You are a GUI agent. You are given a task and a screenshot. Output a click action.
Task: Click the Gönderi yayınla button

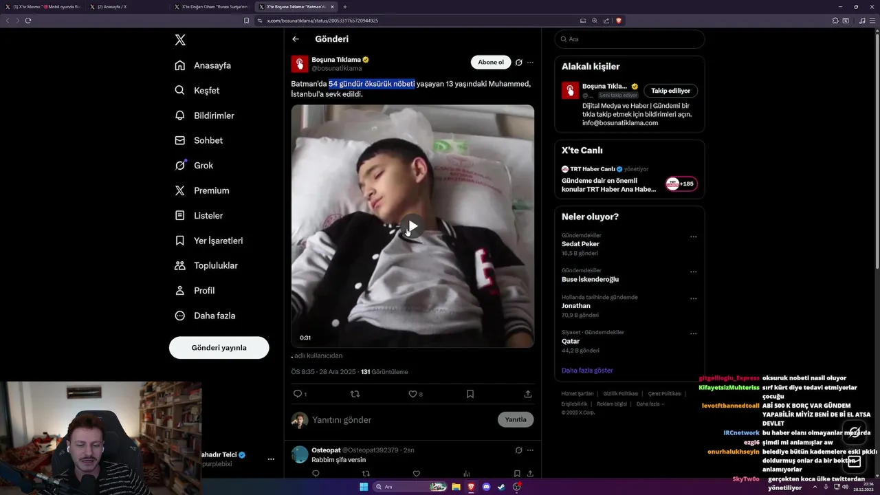[x=219, y=348]
